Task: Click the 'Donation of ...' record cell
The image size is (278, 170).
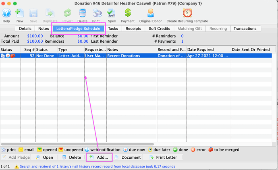Action: tap(172, 56)
